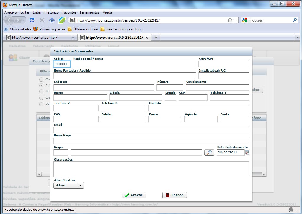Image resolution: width=302 pixels, height=214 pixels.
Task: Open the Favoritos menu
Action: (x=69, y=12)
